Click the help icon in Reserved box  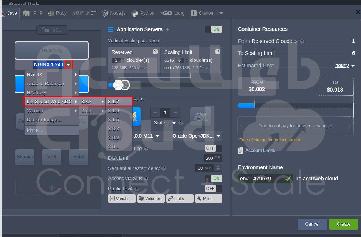pyautogui.click(x=155, y=52)
